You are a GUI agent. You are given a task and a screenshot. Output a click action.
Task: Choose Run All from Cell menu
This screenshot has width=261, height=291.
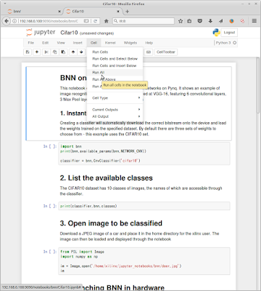point(115,72)
